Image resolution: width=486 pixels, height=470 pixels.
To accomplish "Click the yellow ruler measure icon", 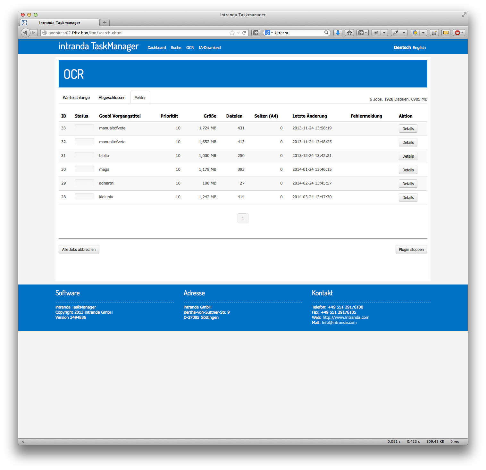I will pos(446,33).
